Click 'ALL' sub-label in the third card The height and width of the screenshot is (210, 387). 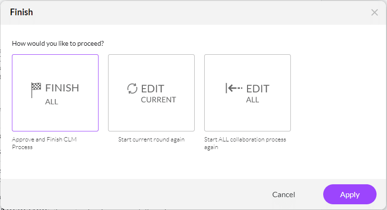pyautogui.click(x=252, y=100)
